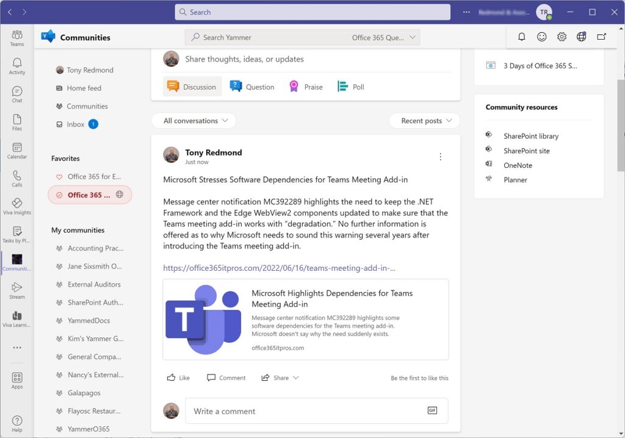Image resolution: width=625 pixels, height=438 pixels.
Task: Open Chat in the app rail
Action: [16, 95]
